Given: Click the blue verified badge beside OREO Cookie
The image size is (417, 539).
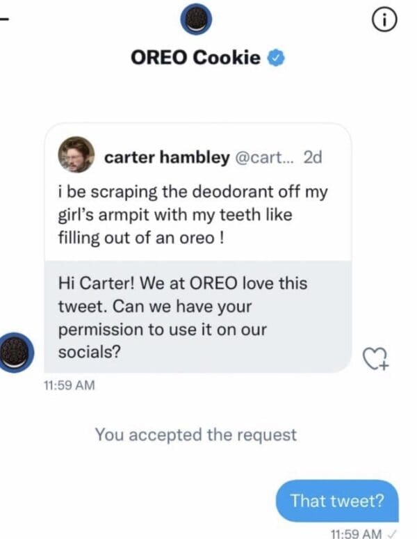Looking at the screenshot, I should pyautogui.click(x=276, y=58).
